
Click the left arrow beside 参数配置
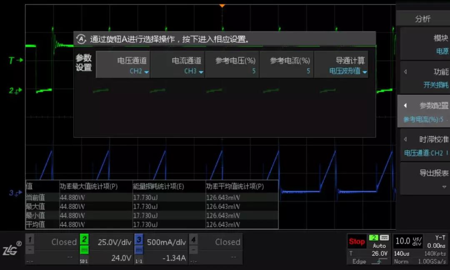[x=405, y=105]
